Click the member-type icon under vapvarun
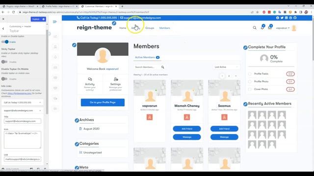314x176 pixels. (x=150, y=117)
